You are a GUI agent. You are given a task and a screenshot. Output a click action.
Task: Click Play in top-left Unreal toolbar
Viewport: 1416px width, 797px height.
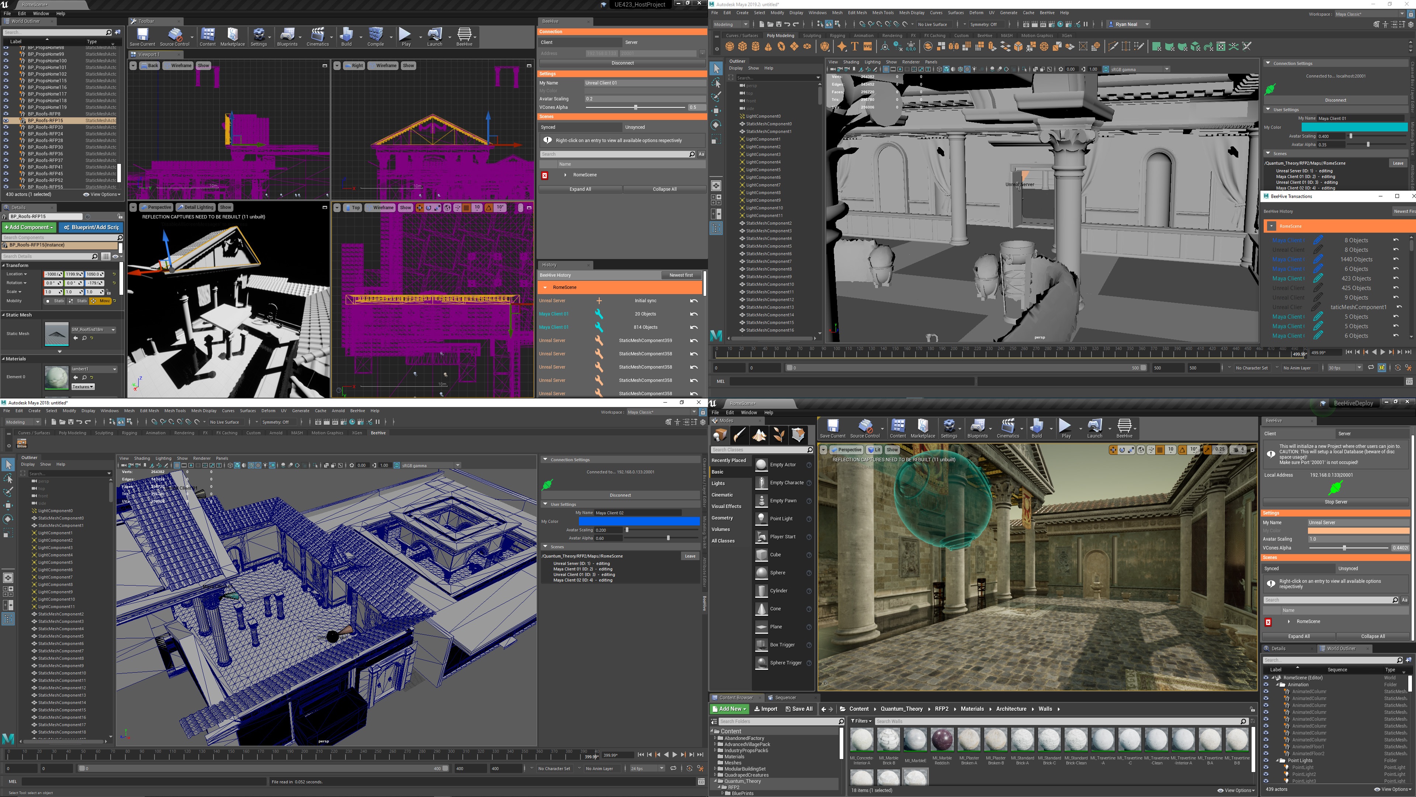click(x=406, y=37)
